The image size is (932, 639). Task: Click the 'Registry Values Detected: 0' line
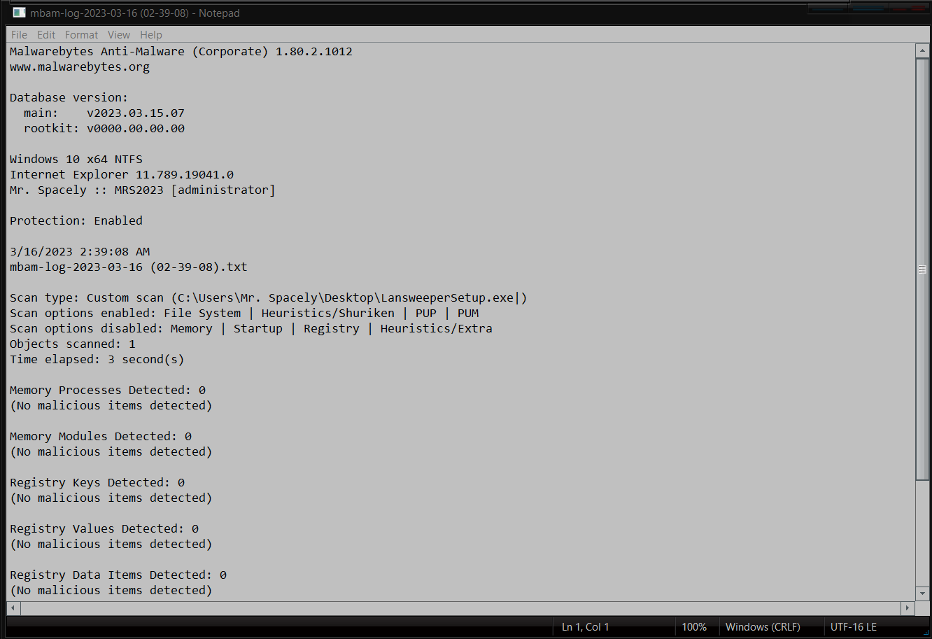pos(104,529)
